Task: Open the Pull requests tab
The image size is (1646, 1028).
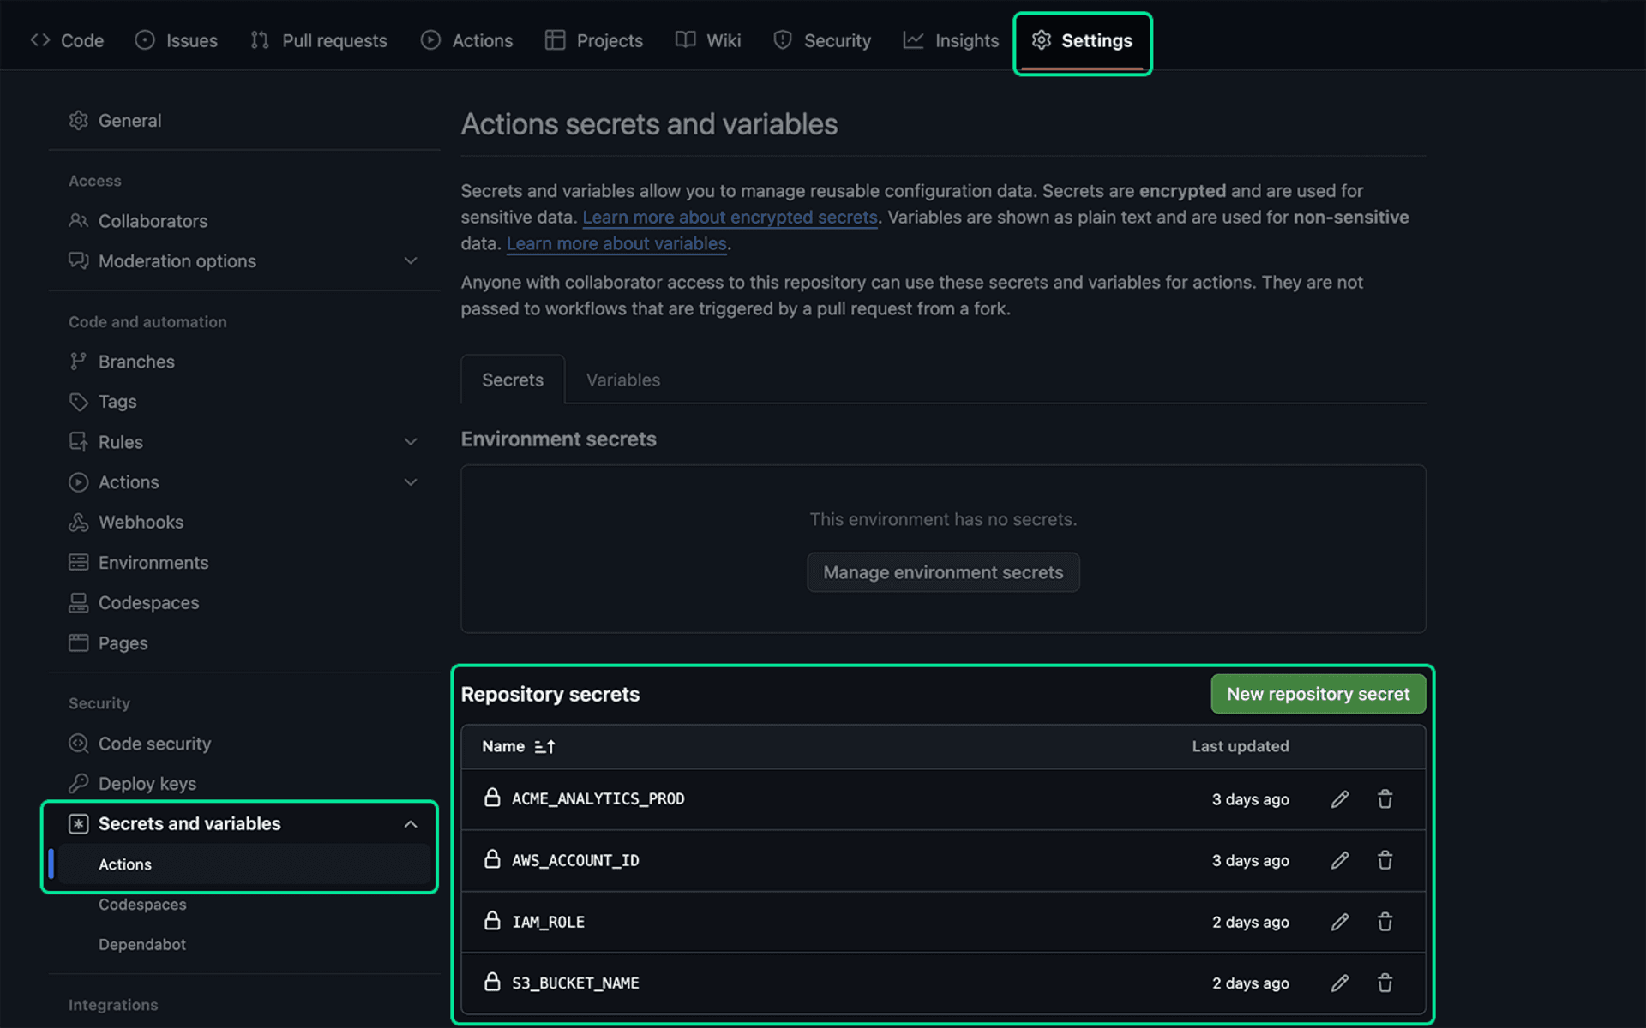Action: pos(318,39)
